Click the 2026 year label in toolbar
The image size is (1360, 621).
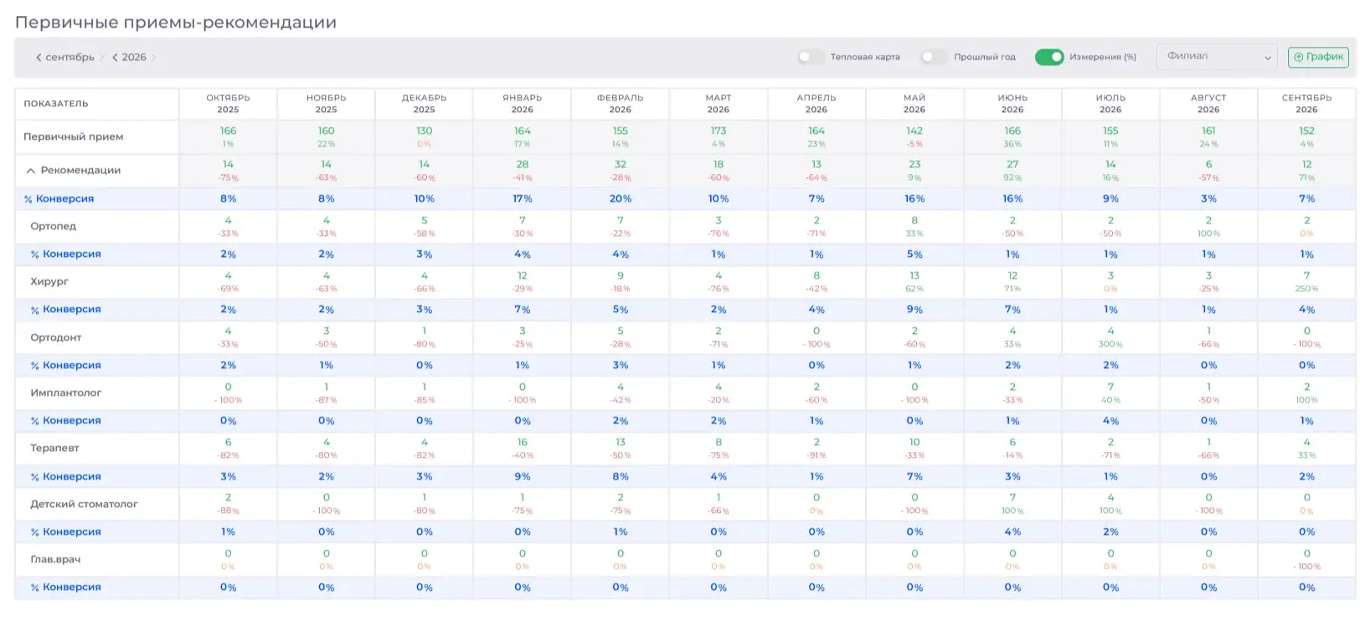coord(134,58)
